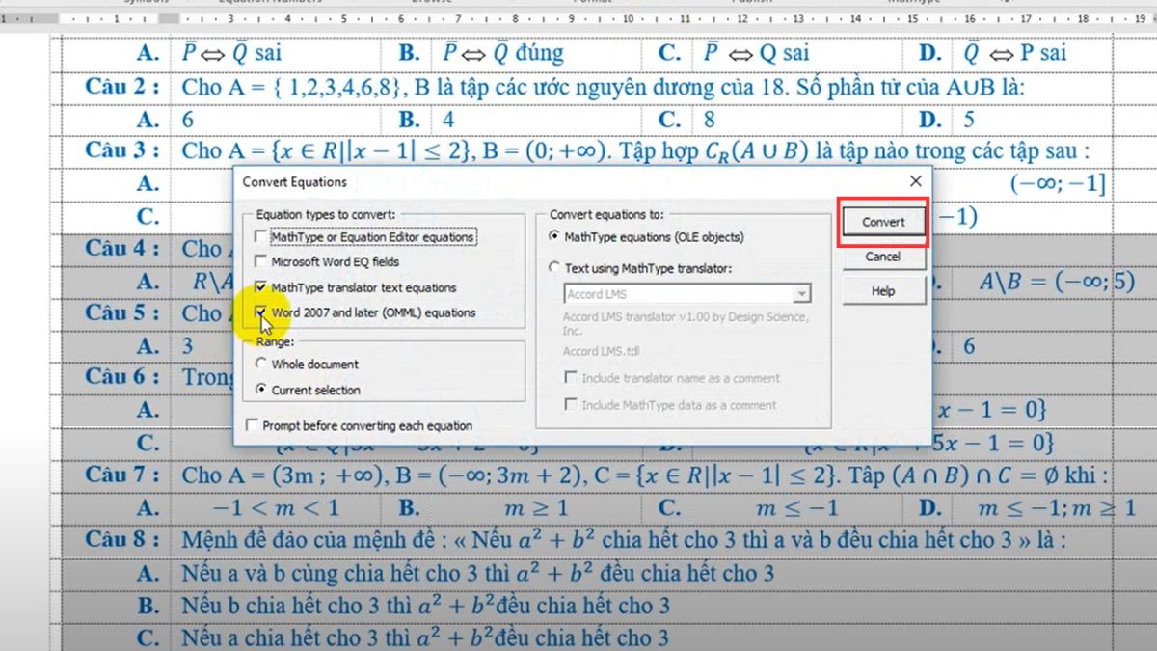Image resolution: width=1157 pixels, height=651 pixels.
Task: Open the Accord LMS translator dropdown
Action: point(802,293)
